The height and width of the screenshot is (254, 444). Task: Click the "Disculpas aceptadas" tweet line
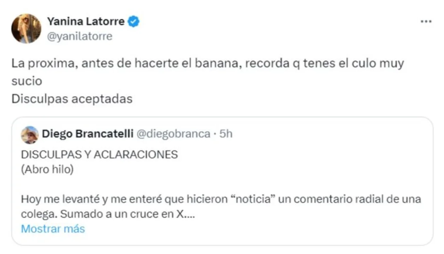(72, 99)
